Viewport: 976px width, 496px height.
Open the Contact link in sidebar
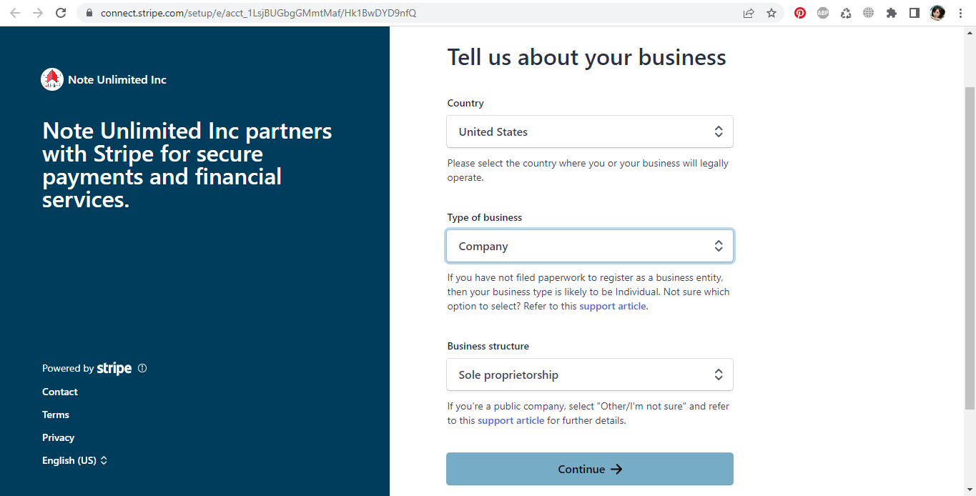click(60, 392)
